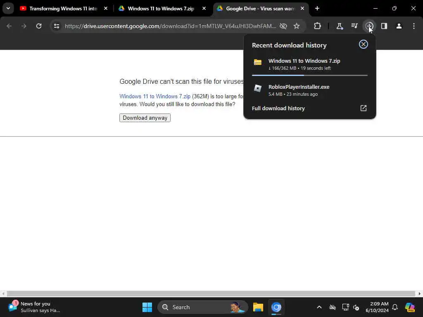
Task: Toggle the downloads toolbar button
Action: click(369, 26)
